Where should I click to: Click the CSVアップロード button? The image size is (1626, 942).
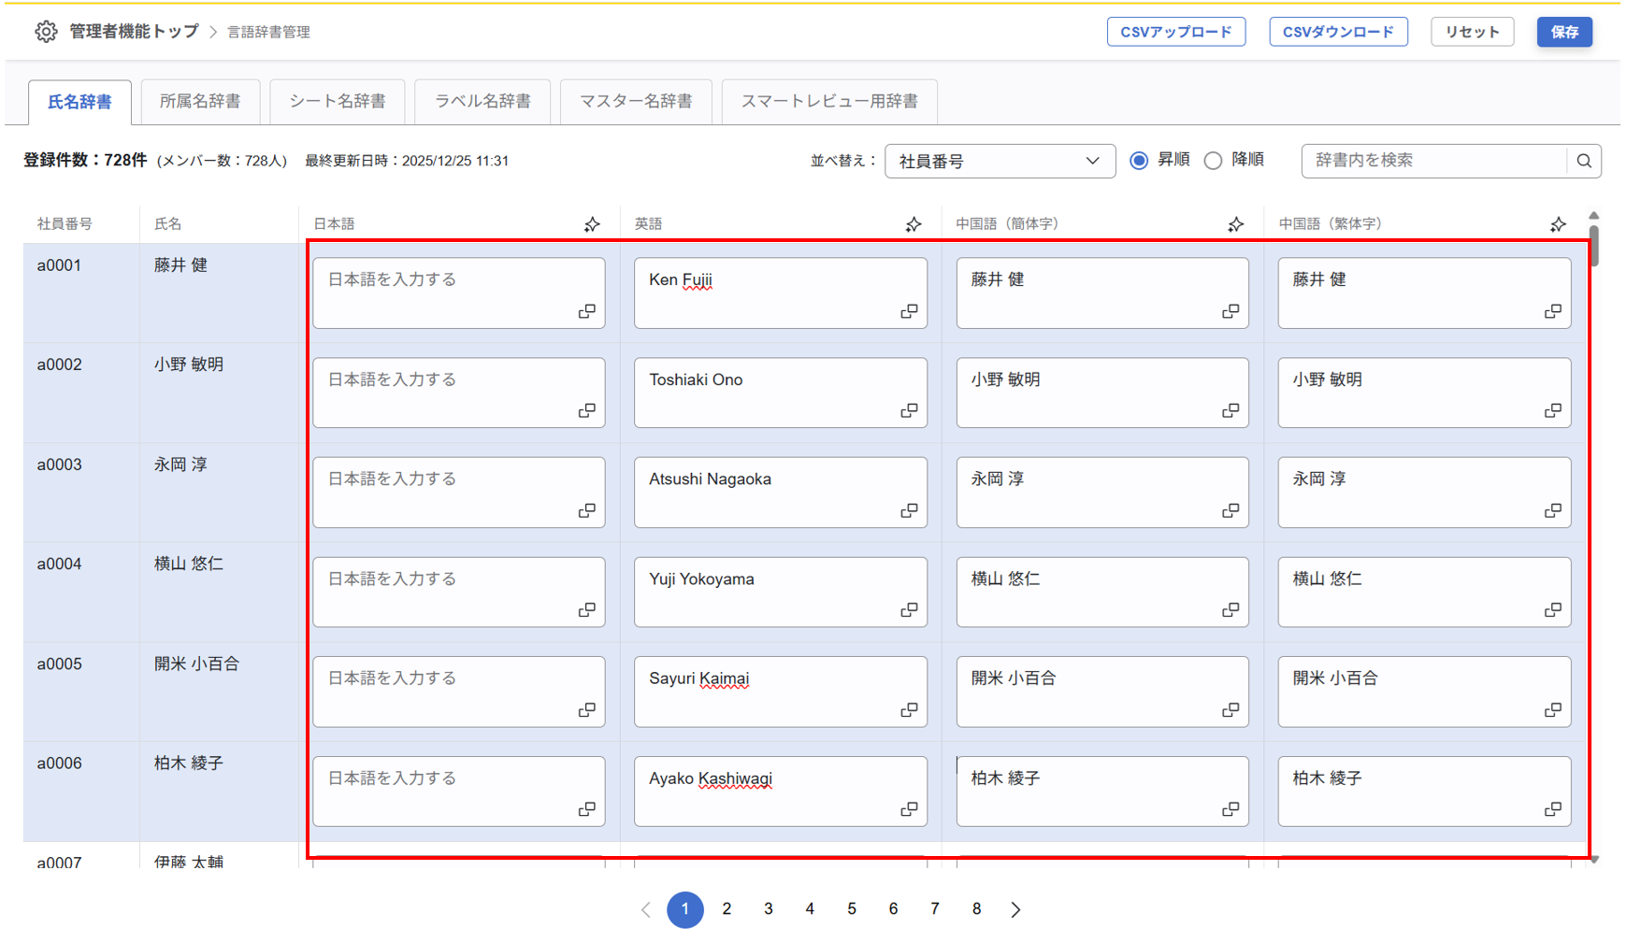tap(1176, 31)
